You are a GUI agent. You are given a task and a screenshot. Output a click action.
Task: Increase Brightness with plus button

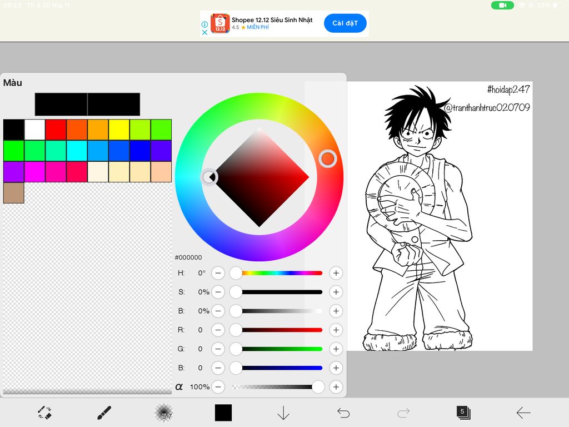click(x=336, y=311)
